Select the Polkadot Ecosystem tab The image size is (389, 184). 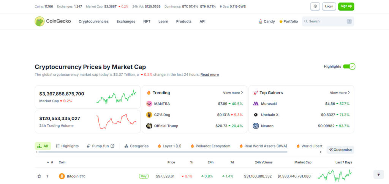click(x=210, y=146)
